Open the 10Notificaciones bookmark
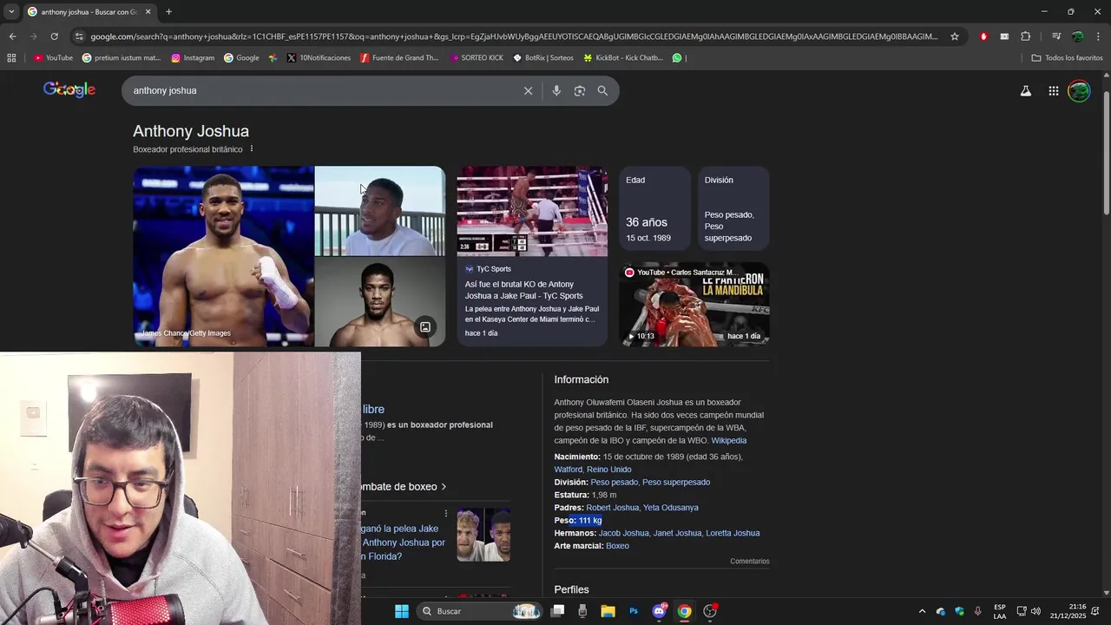This screenshot has width=1111, height=625. click(x=319, y=58)
